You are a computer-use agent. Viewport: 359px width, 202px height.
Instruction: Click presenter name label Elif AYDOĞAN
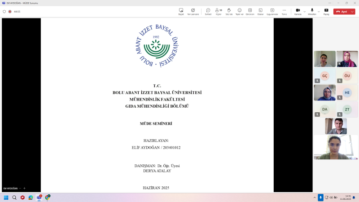coord(10,189)
